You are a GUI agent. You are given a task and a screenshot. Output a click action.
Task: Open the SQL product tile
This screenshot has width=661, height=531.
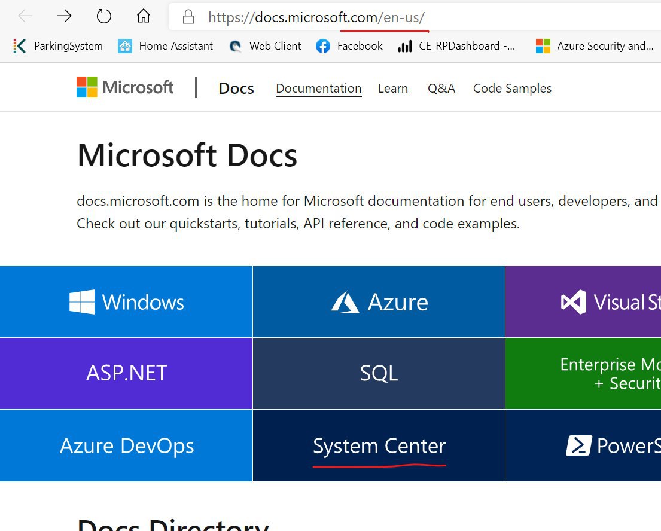(x=379, y=373)
